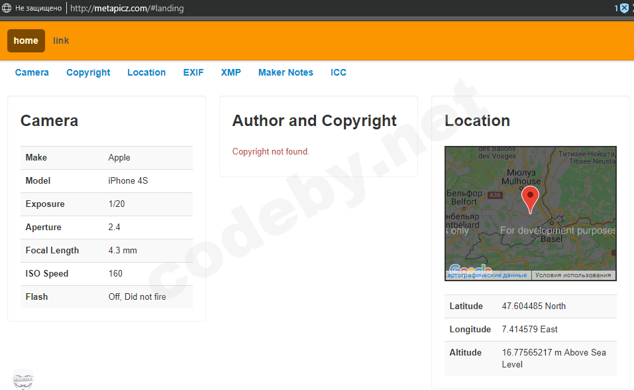The height and width of the screenshot is (390, 634).
Task: Select the EXIF section link
Action: pos(193,72)
